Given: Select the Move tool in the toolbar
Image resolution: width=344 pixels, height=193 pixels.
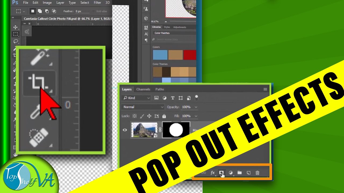Looking at the screenshot, I should click(15, 27).
